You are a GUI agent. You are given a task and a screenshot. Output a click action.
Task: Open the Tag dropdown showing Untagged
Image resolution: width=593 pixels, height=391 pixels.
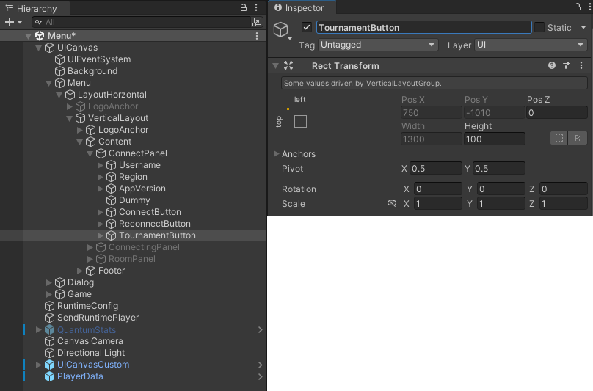(x=378, y=45)
